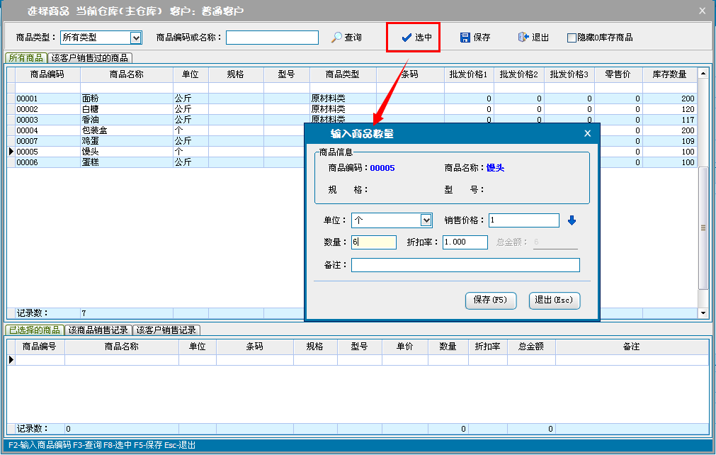
Task: Click scroll-down arrow of product list scrollbar
Action: pos(703,313)
